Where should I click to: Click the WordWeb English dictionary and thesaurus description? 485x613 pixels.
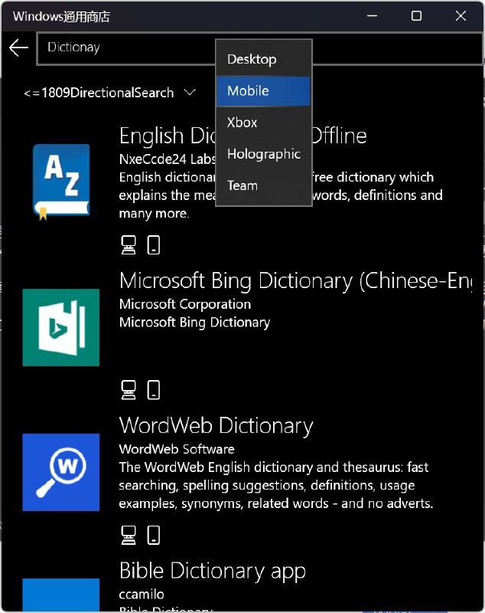pyautogui.click(x=276, y=485)
